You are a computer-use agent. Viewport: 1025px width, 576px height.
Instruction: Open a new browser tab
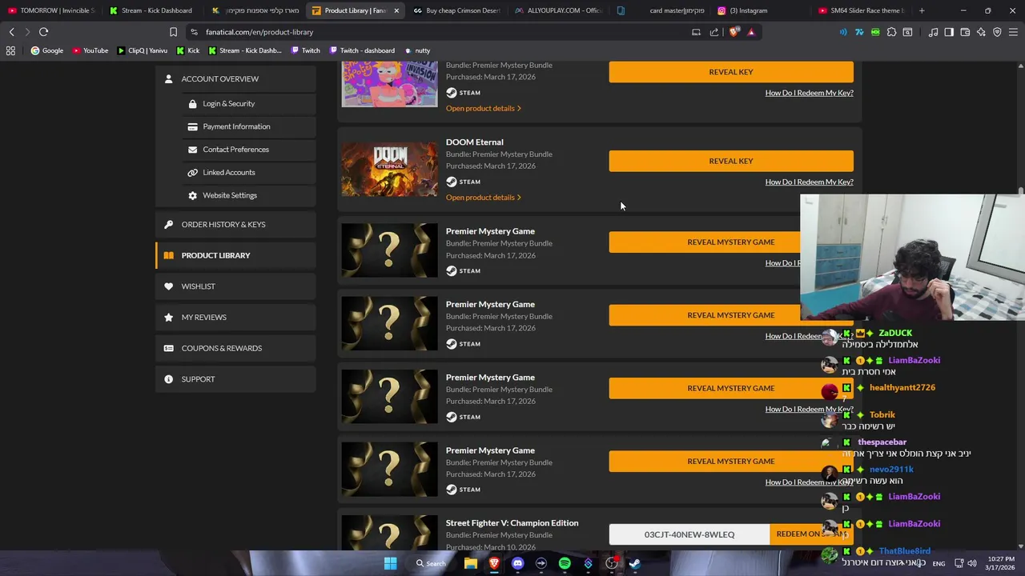(922, 10)
